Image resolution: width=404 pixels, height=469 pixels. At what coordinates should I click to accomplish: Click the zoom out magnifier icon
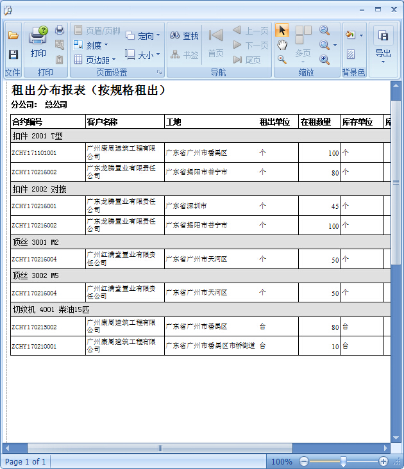pyautogui.click(x=324, y=30)
